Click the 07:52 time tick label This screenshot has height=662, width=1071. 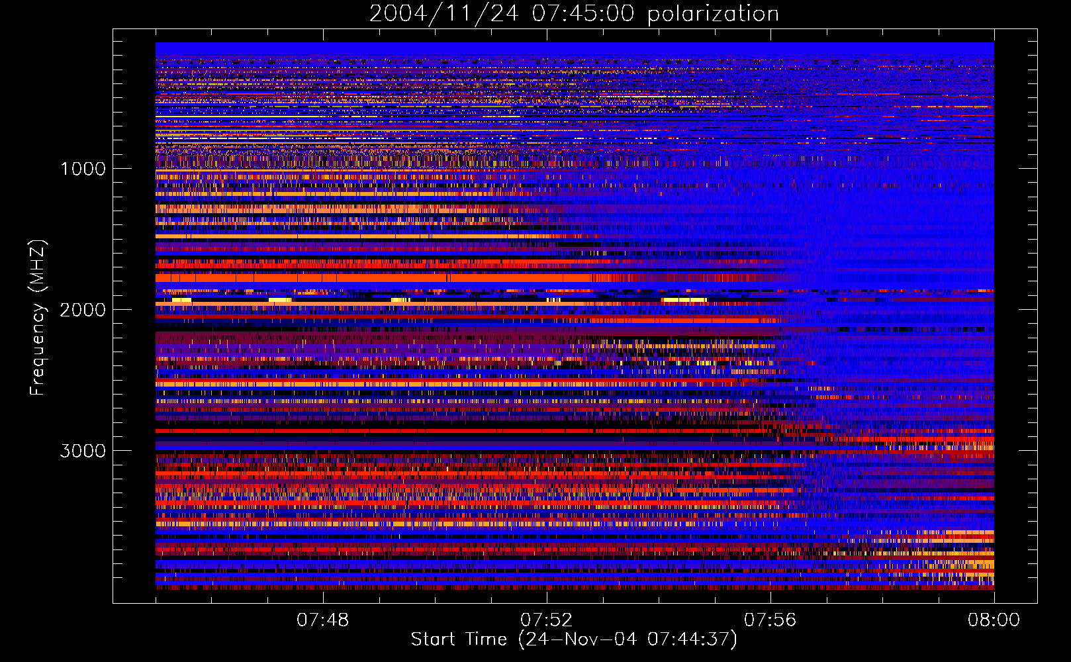(x=546, y=620)
